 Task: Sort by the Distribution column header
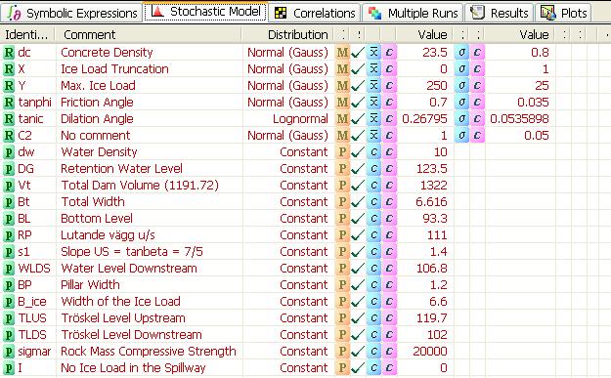[288, 34]
